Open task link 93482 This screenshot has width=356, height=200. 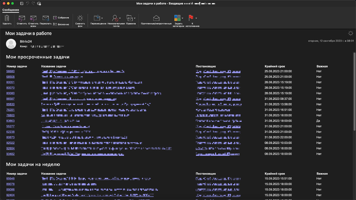(x=10, y=154)
